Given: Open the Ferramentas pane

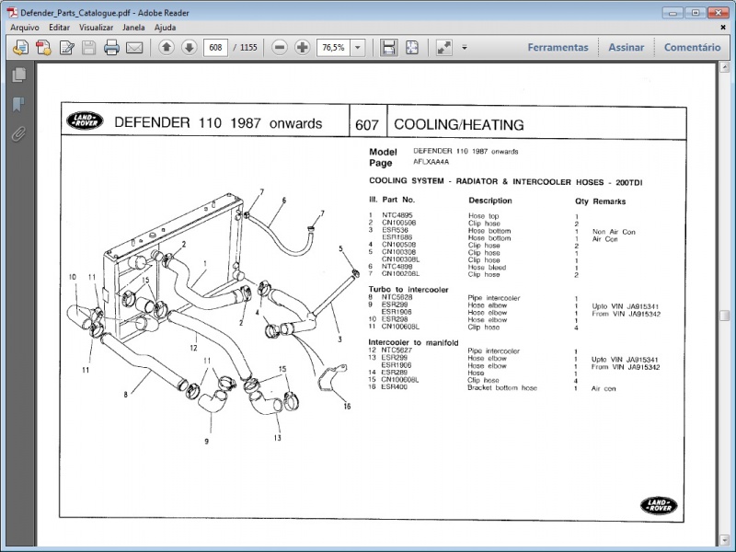Looking at the screenshot, I should point(558,48).
